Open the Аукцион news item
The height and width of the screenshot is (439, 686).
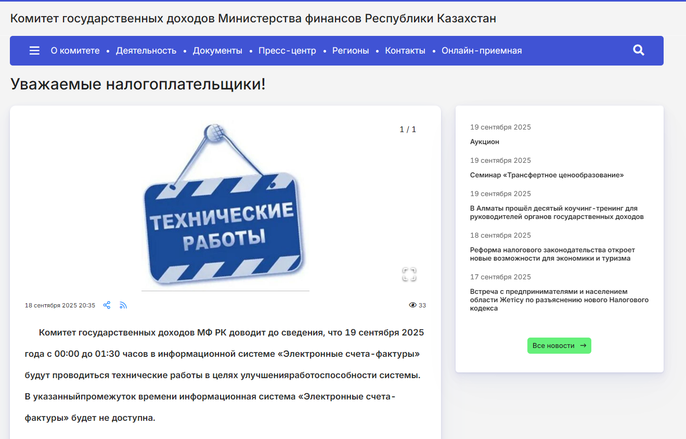[484, 142]
